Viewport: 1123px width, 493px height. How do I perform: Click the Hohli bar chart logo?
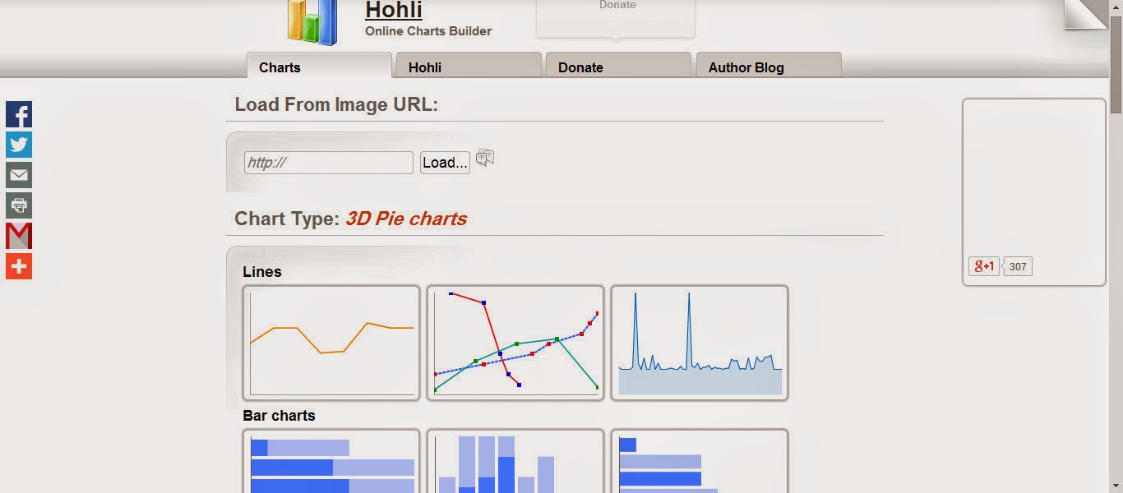coord(311,21)
